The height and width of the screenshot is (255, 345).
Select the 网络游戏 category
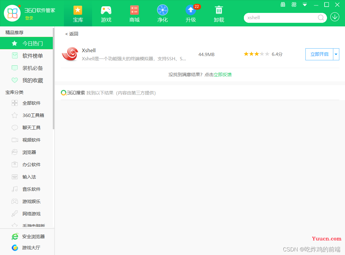point(26,214)
